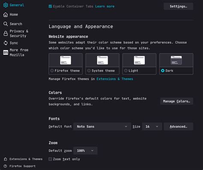Click the General gear icon

coord(6,5)
